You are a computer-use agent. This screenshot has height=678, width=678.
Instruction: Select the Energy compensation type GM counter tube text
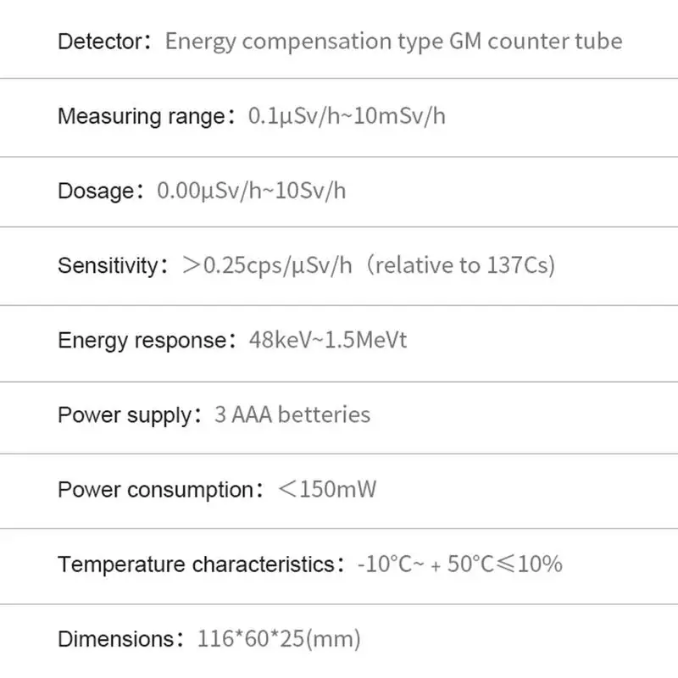point(393,42)
